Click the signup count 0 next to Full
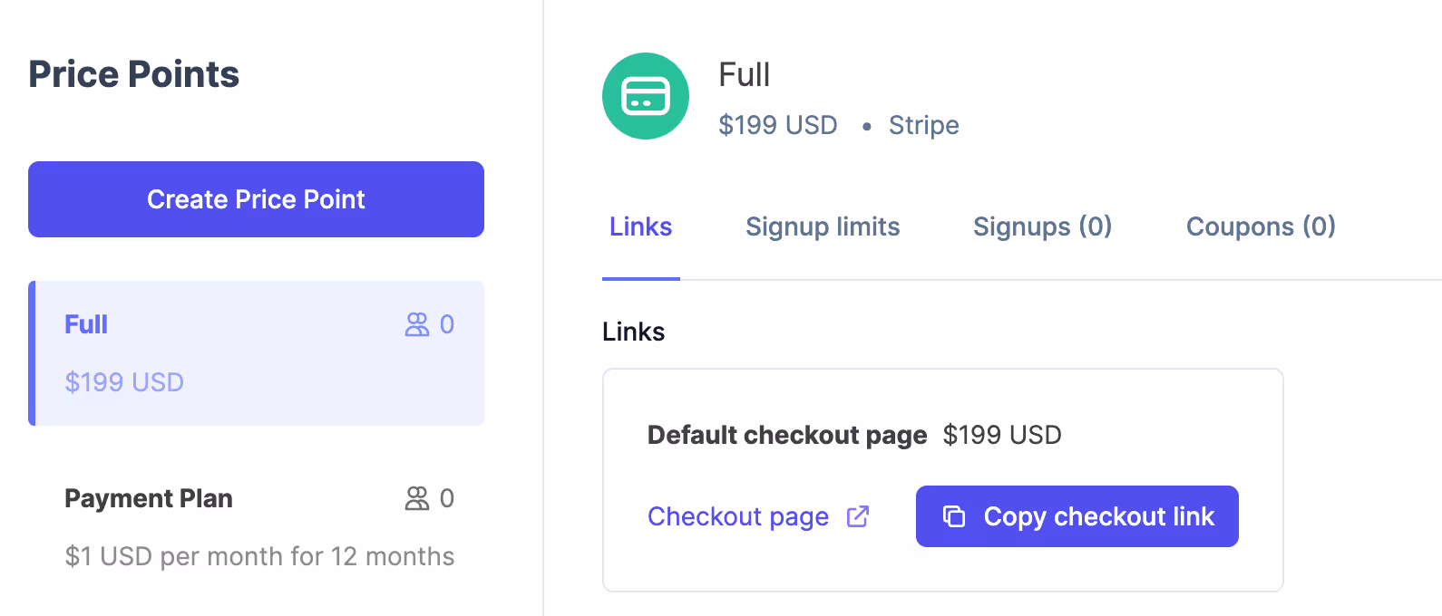Viewport: 1442px width, 616px height. point(446,323)
